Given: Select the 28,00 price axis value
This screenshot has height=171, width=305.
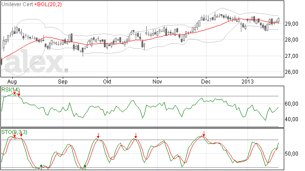Looking at the screenshot, I should coord(291,40).
